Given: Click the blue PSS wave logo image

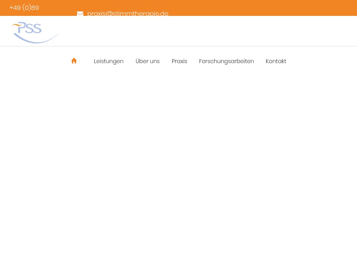Looking at the screenshot, I should tap(35, 32).
